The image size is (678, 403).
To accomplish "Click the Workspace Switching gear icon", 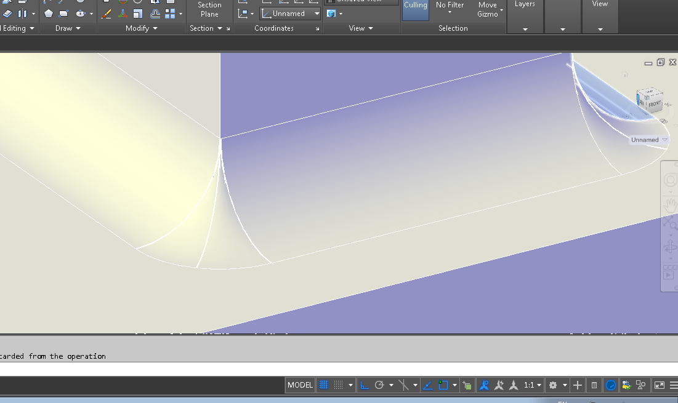I will (x=552, y=385).
